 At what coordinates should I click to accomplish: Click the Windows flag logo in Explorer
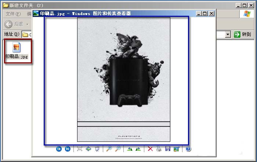tap(247, 14)
